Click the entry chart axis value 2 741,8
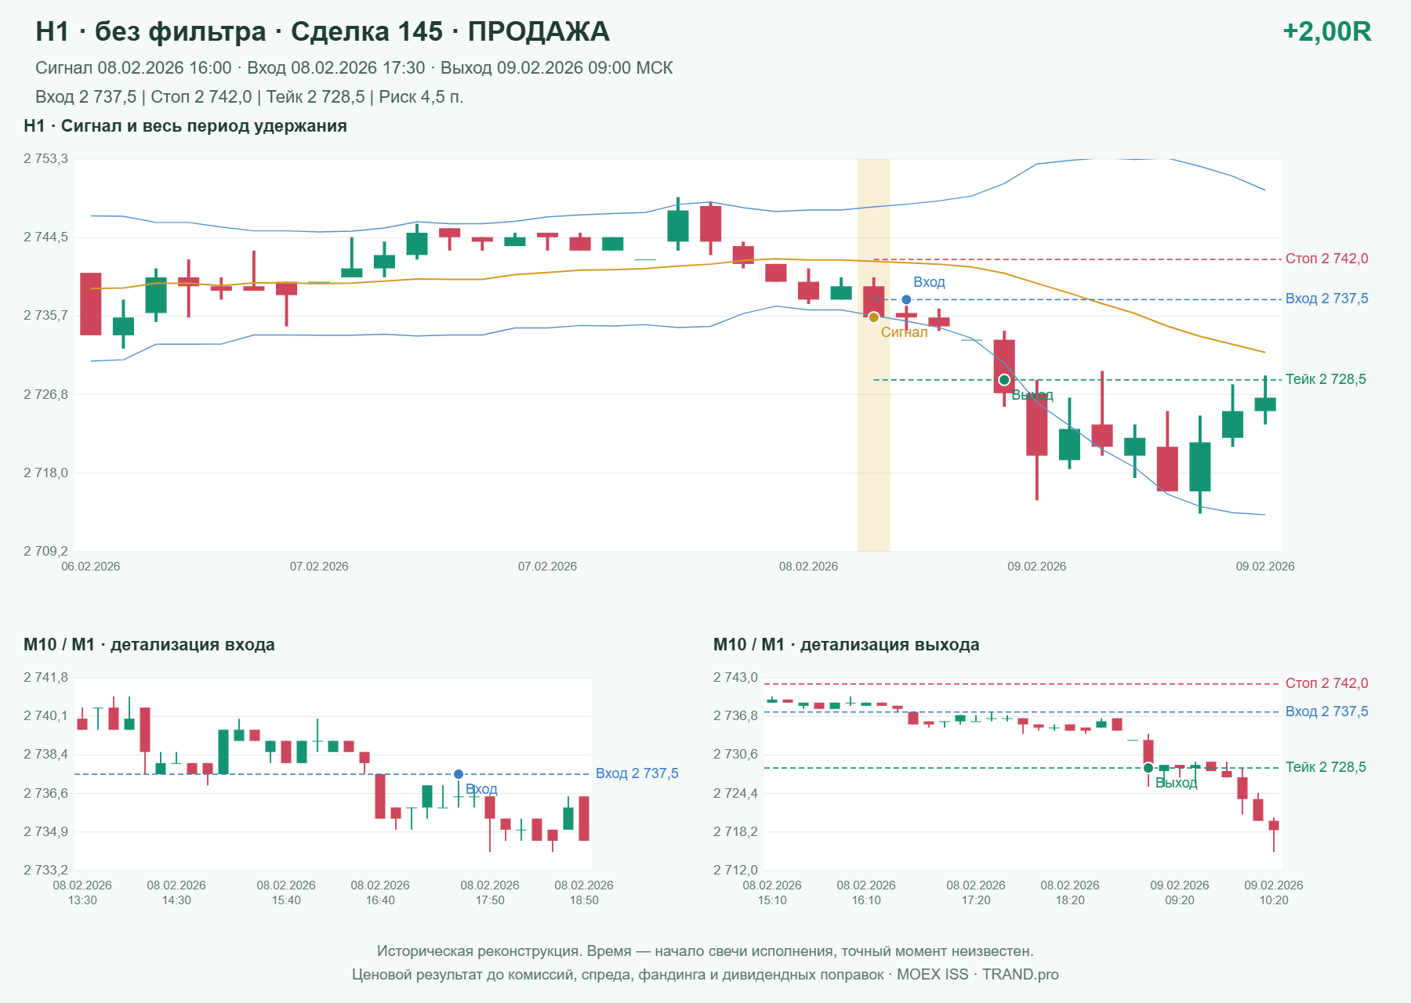Image resolution: width=1411 pixels, height=1003 pixels. 45,678
